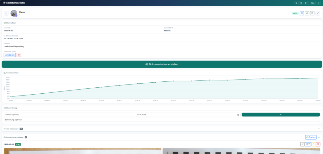Click the gray clipboard icon in Hera's header

[312, 13]
